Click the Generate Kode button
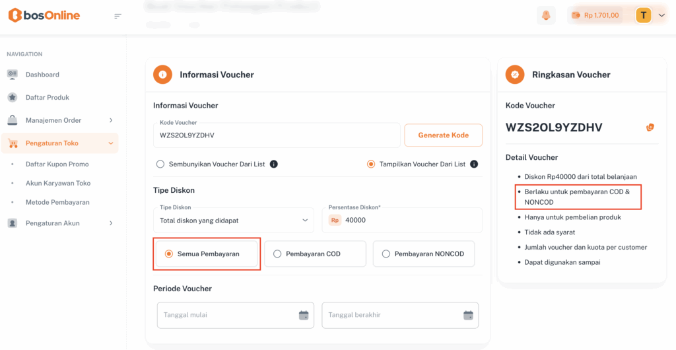 coord(443,135)
